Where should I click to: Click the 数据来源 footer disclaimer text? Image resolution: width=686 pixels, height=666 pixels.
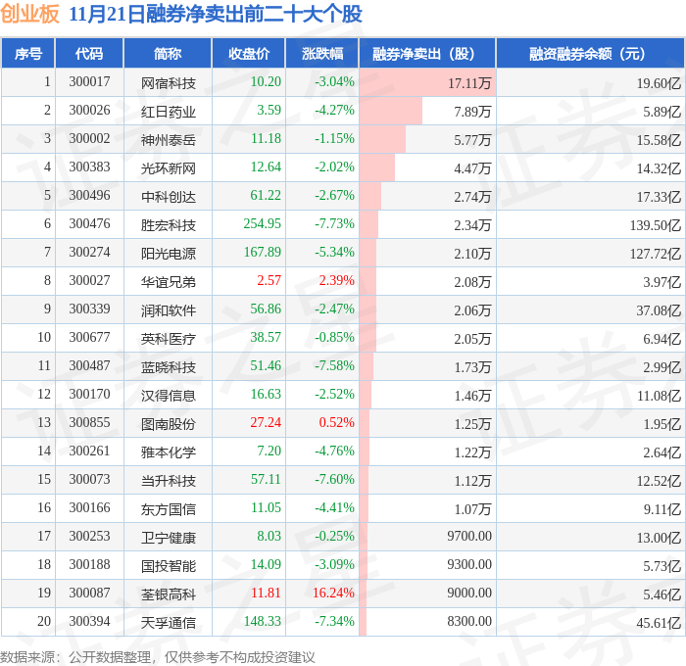[x=158, y=657]
